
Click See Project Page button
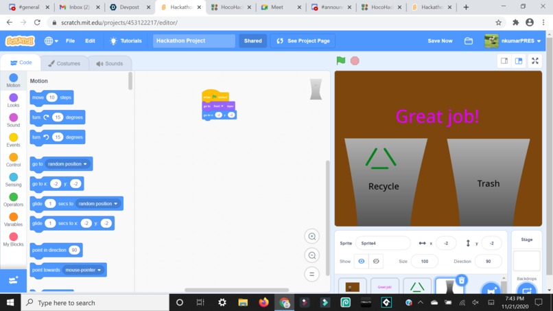[x=303, y=41]
